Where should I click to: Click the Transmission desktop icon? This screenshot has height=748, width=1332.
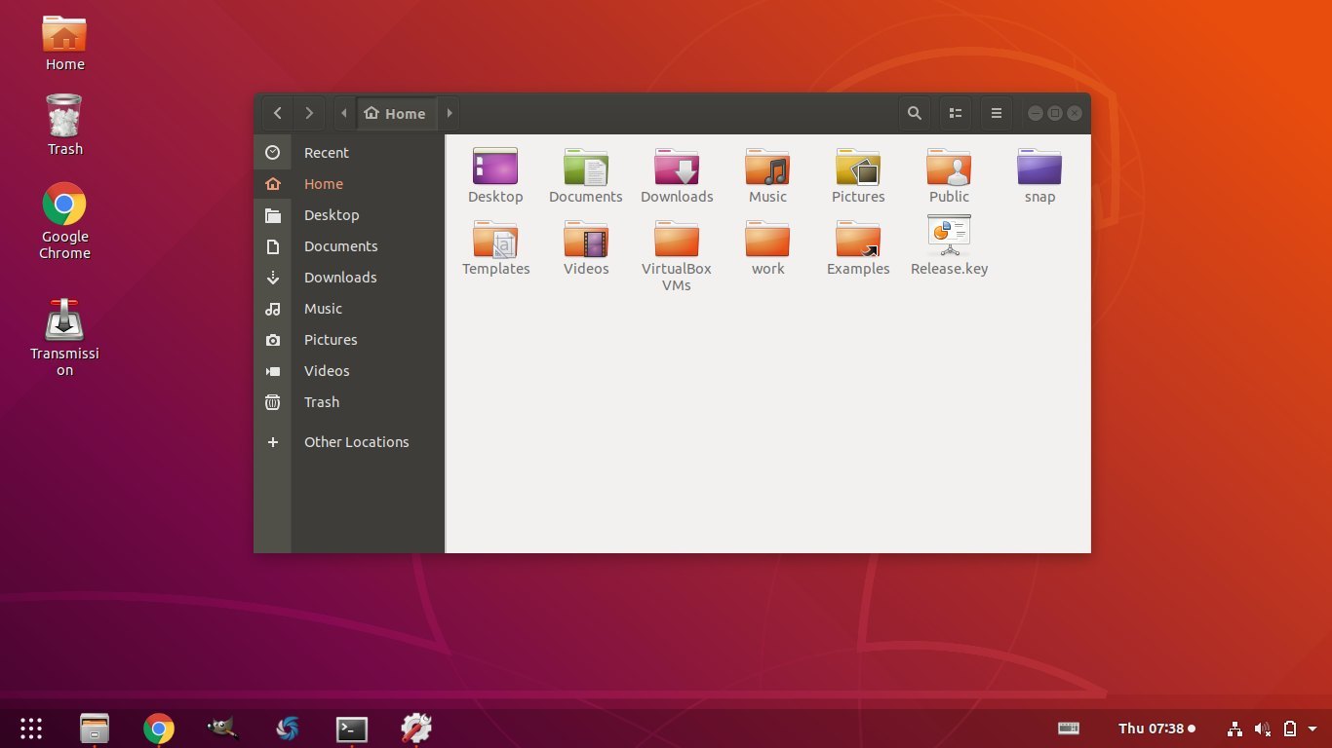coord(64,319)
